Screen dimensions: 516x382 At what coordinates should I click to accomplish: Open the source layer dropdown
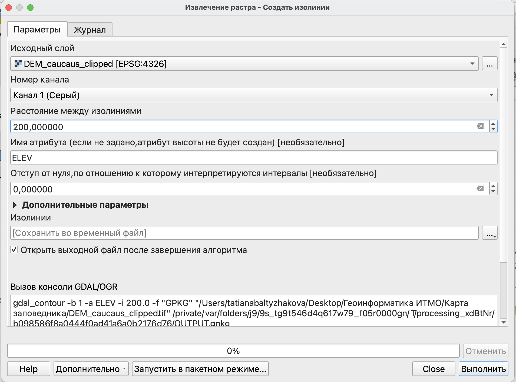click(x=472, y=64)
